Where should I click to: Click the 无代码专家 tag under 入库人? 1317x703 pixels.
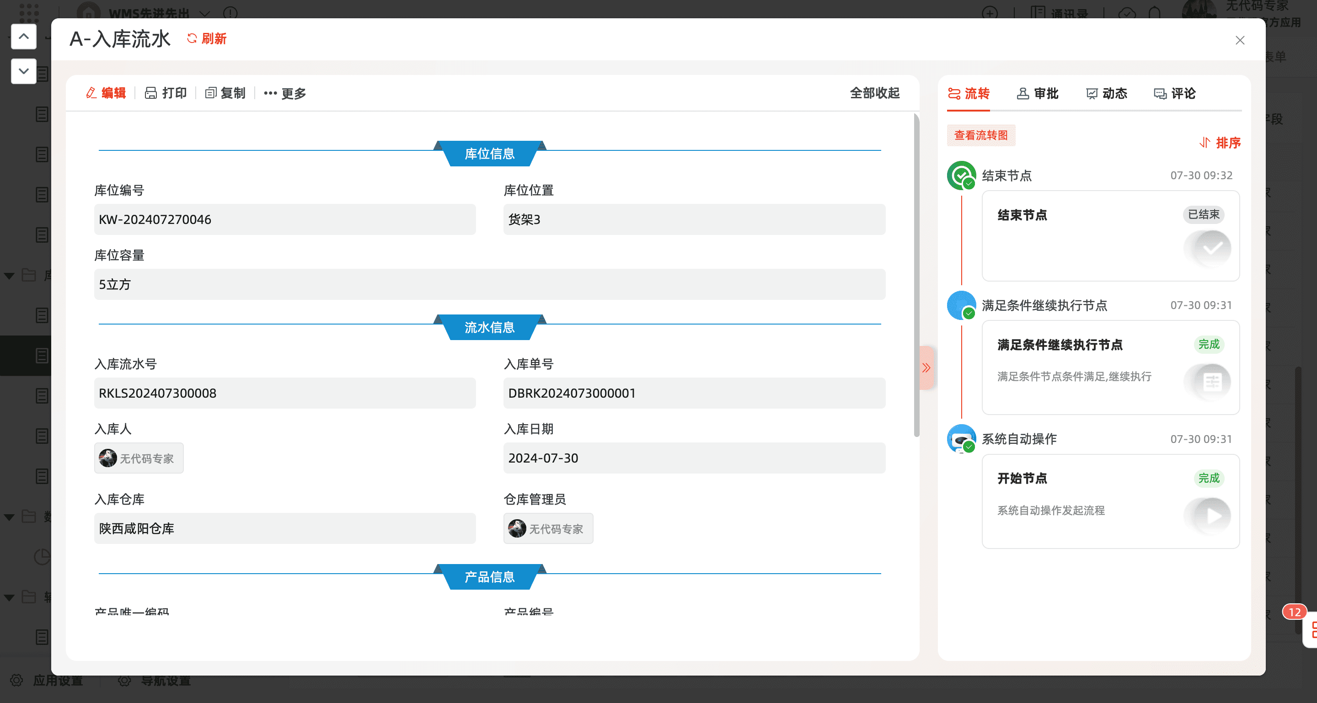pos(139,458)
